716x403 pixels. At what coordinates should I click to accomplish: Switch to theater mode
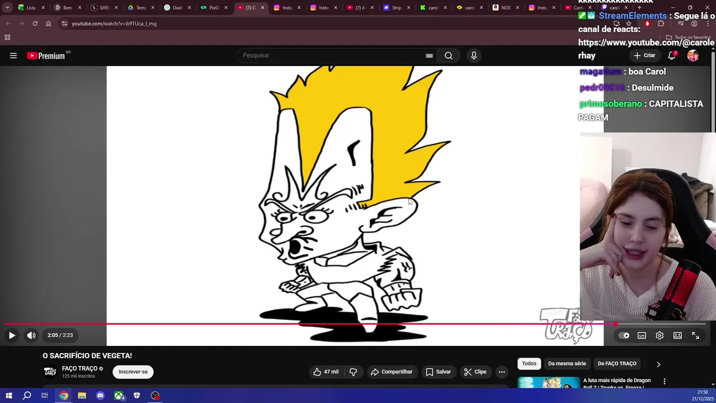tap(677, 335)
